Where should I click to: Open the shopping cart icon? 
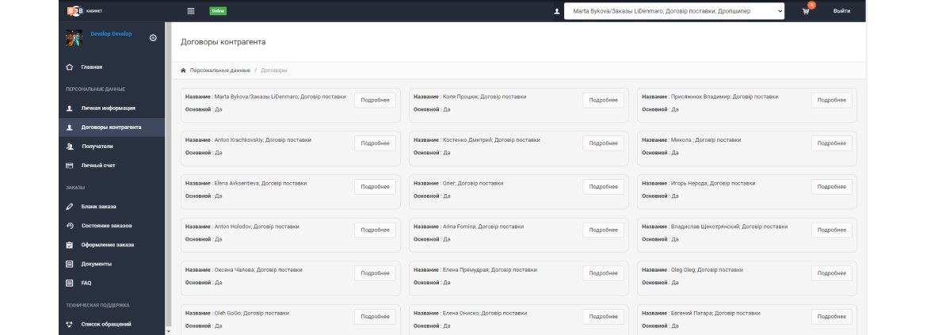[806, 11]
